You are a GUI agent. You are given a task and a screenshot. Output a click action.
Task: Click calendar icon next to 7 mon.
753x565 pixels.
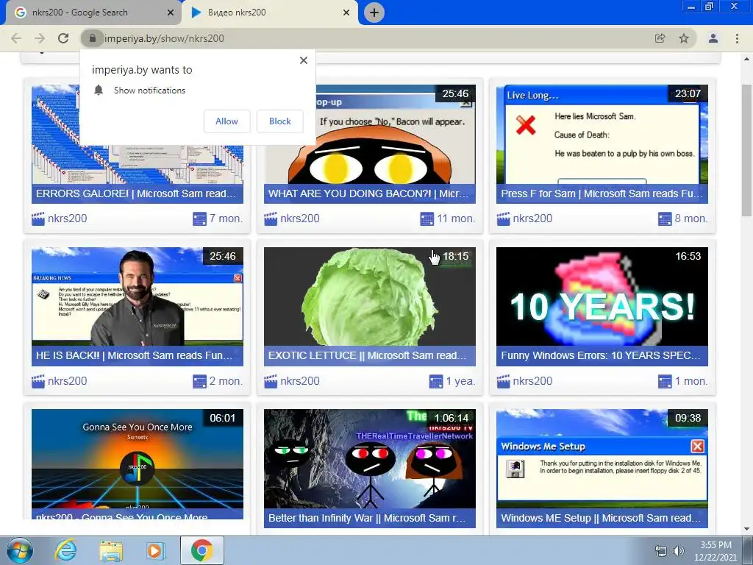click(199, 219)
